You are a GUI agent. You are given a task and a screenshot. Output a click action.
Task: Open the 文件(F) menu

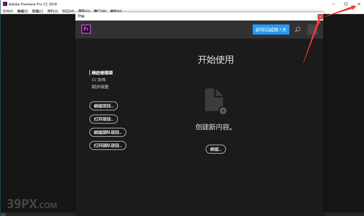tap(8, 11)
